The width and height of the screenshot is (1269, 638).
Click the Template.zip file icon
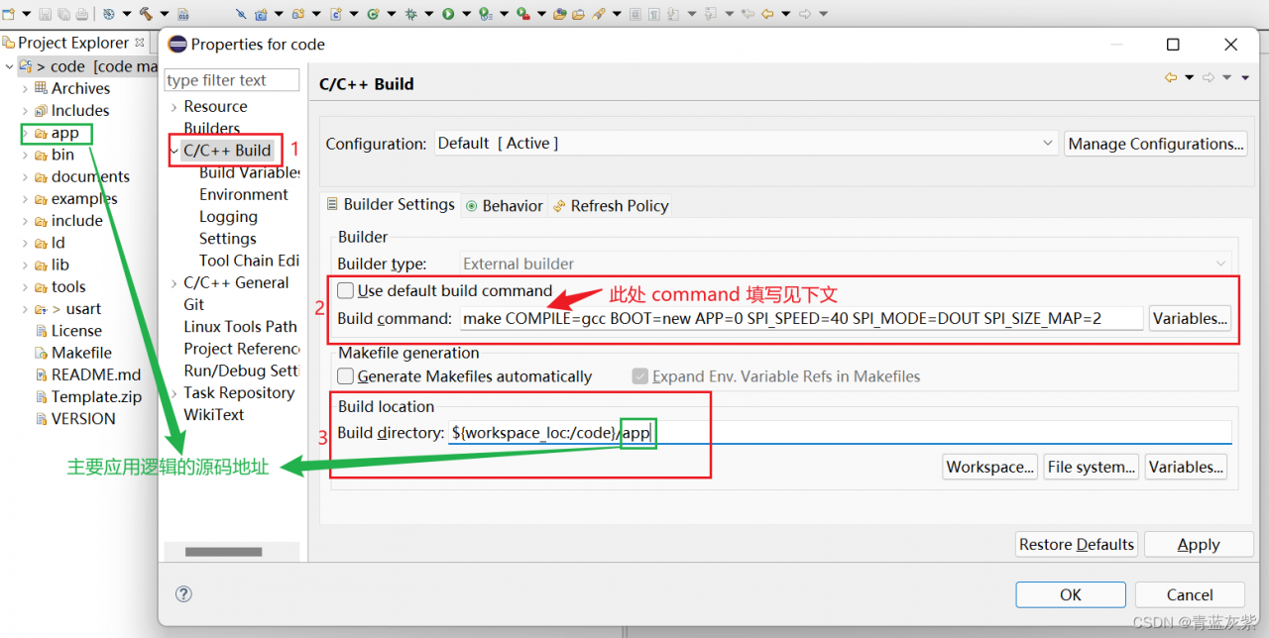tap(42, 396)
